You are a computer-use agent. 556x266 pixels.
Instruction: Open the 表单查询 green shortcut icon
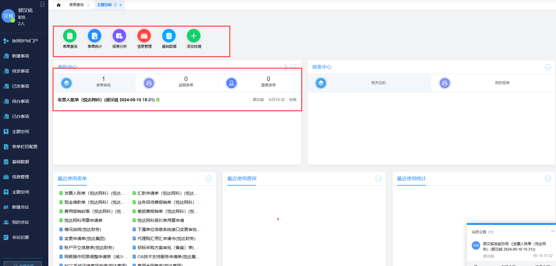[70, 36]
